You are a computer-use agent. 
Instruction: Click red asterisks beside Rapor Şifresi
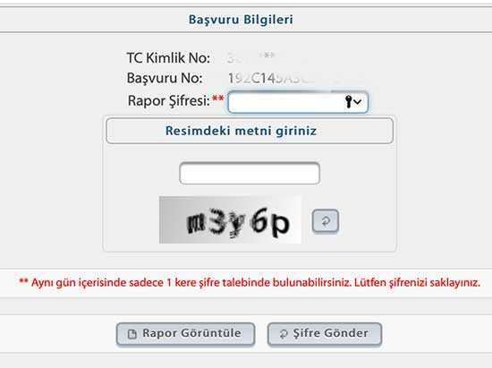(x=217, y=98)
